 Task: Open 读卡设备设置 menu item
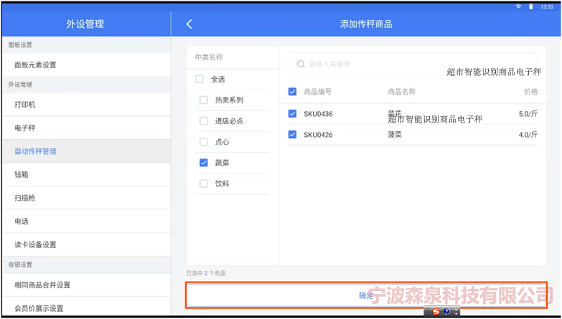click(85, 244)
